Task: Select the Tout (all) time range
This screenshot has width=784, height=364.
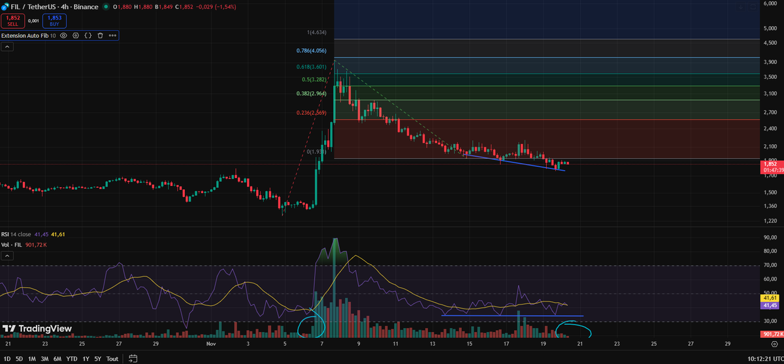Action: (x=112, y=358)
